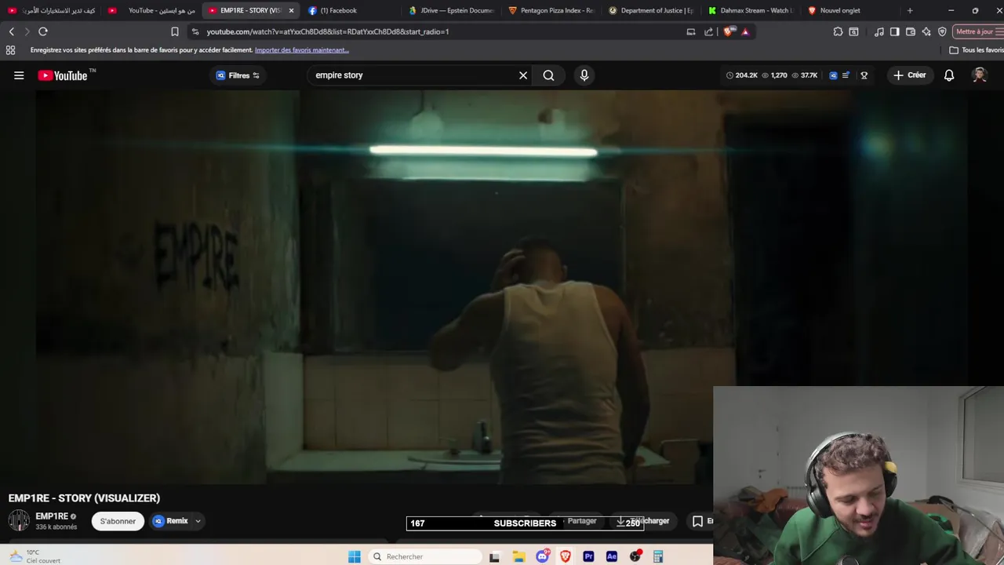
Task: Click the Partager share button
Action: (x=581, y=521)
